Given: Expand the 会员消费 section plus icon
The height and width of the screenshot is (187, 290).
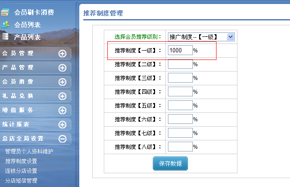Looking at the screenshot, I should [x=62, y=82].
